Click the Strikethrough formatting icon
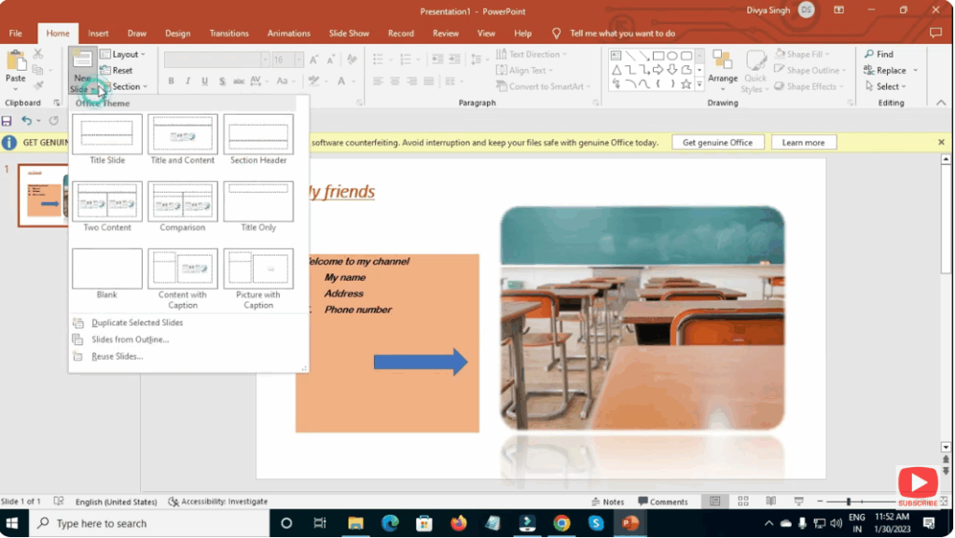This screenshot has height=538, width=955. [222, 81]
